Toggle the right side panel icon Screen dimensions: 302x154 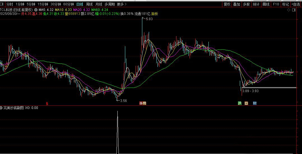click(x=294, y=10)
